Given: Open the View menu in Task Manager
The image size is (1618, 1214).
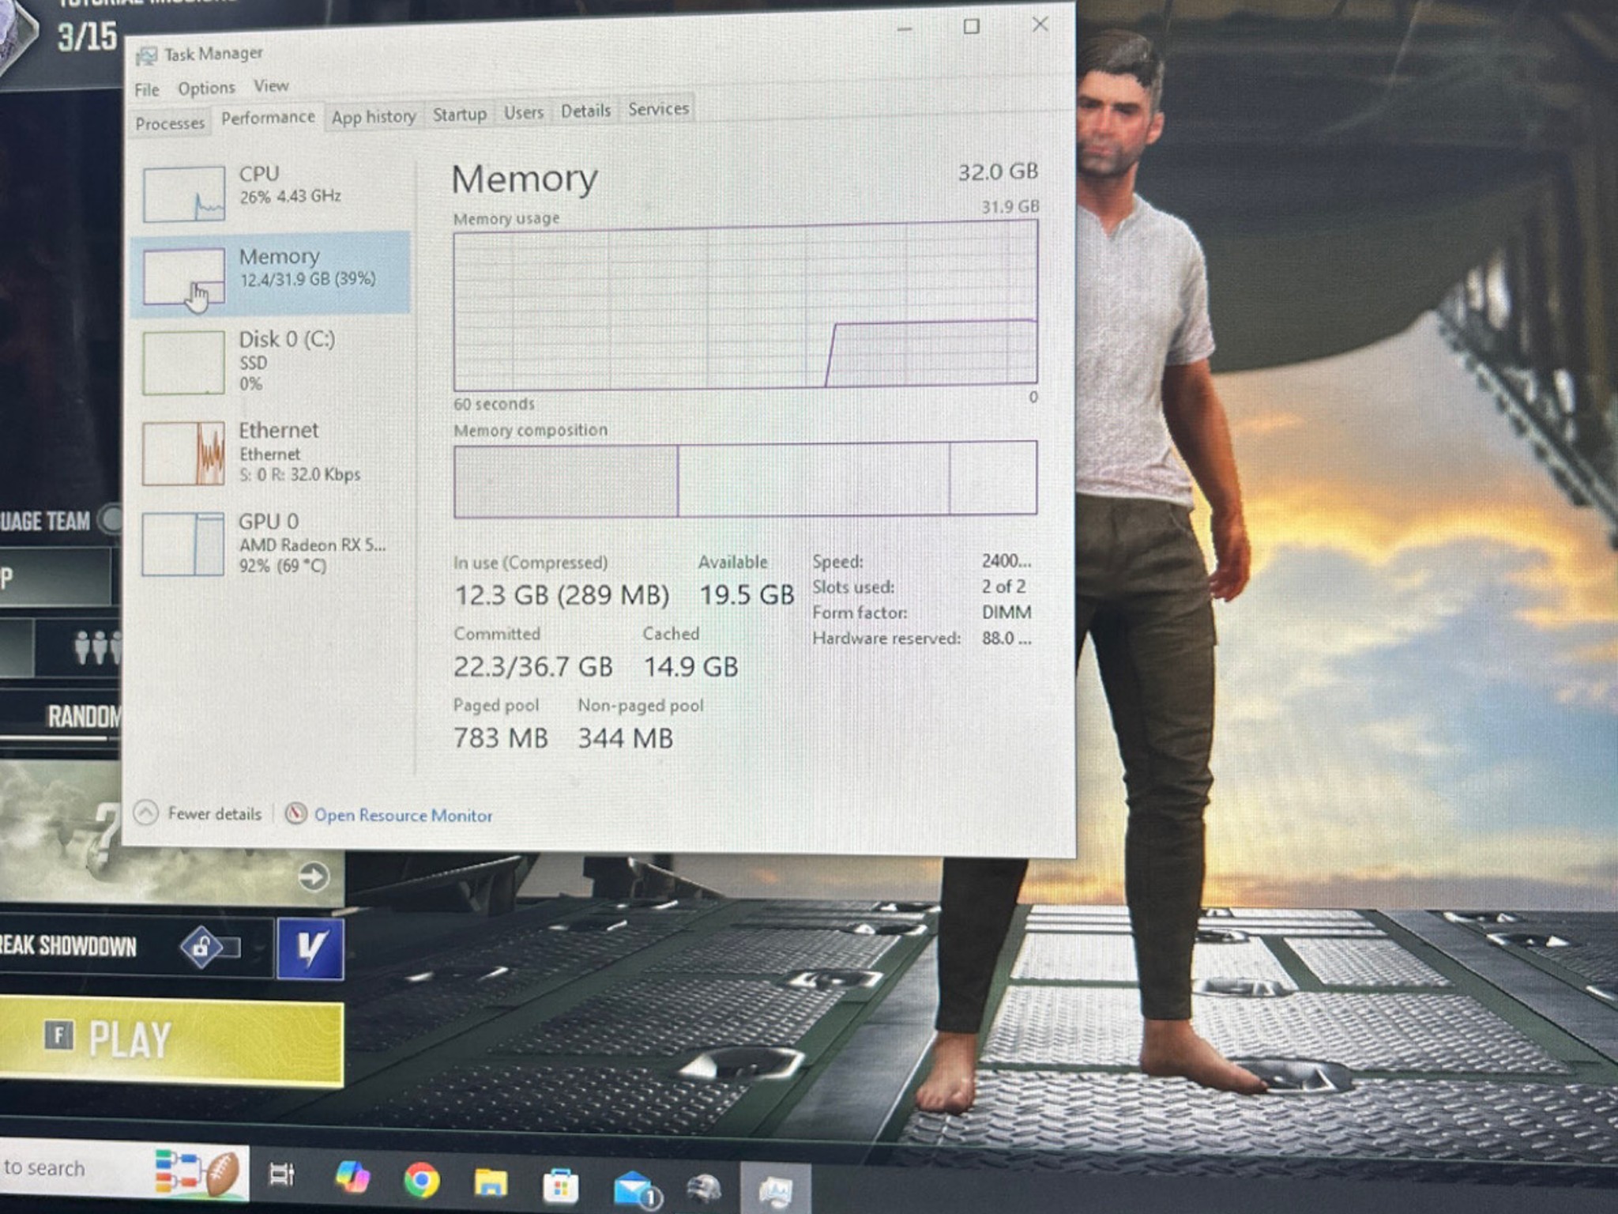Looking at the screenshot, I should pyautogui.click(x=271, y=85).
